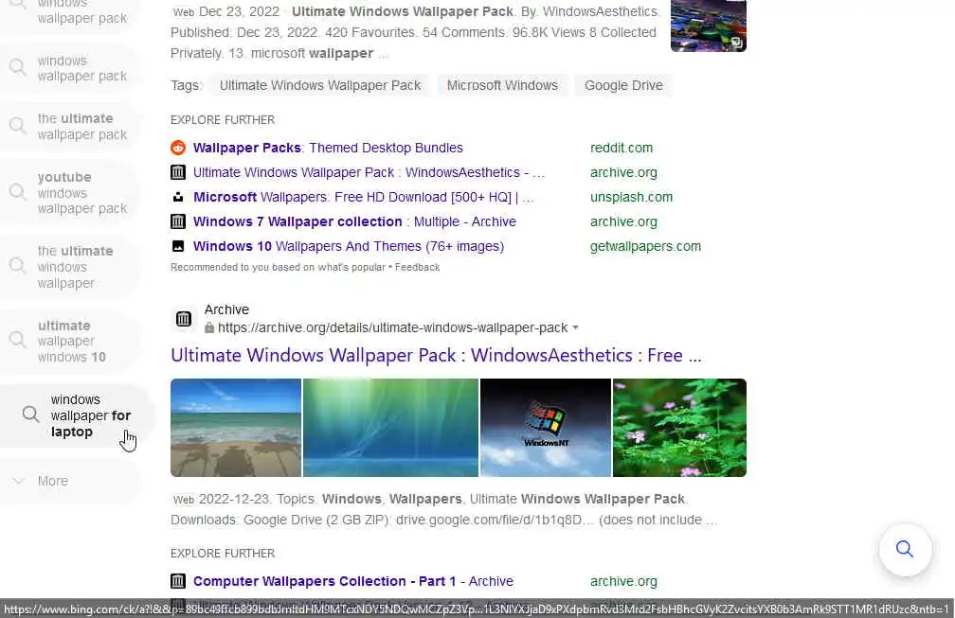
Task: Open 'Ultimate Windows Wallpaper Pack : WindowsAesthetics : Free' title
Action: click(x=436, y=355)
